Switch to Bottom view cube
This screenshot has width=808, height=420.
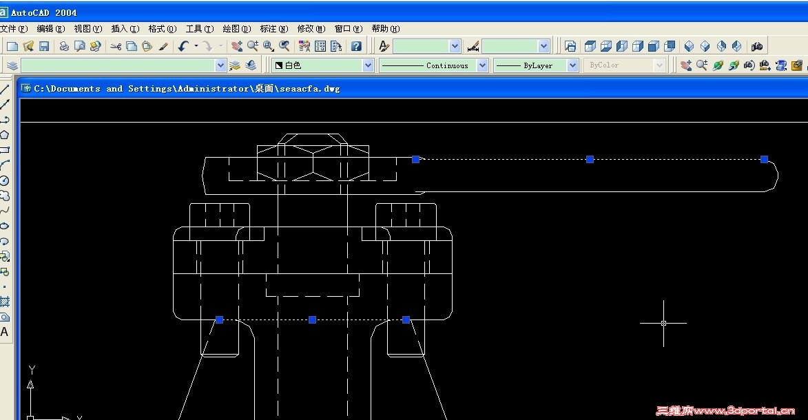click(606, 46)
